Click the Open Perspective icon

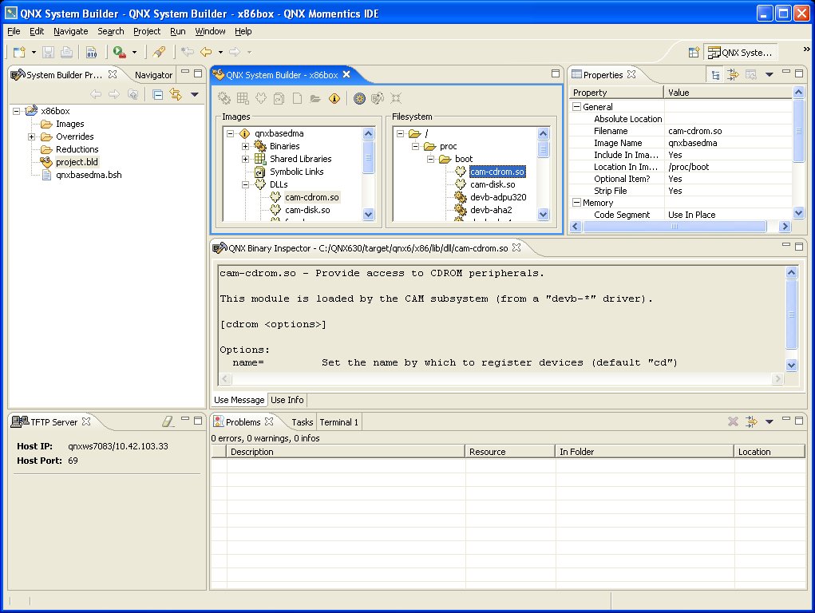694,53
